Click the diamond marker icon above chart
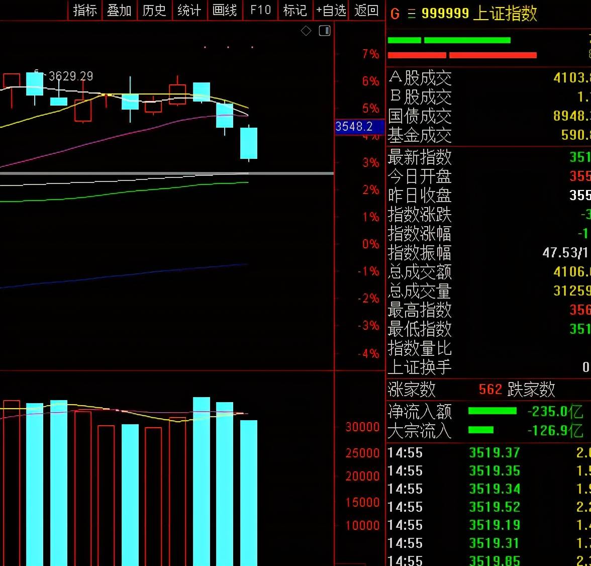This screenshot has height=566, width=591. [306, 31]
